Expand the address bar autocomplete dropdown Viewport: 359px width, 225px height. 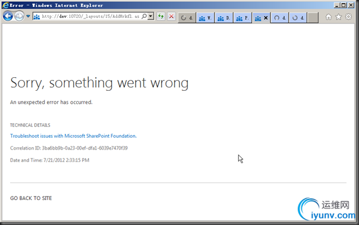(150, 16)
